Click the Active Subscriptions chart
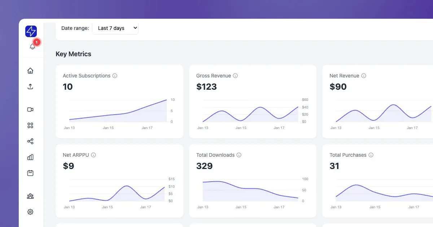Viewport: 433px width, 227px height. pyautogui.click(x=119, y=113)
